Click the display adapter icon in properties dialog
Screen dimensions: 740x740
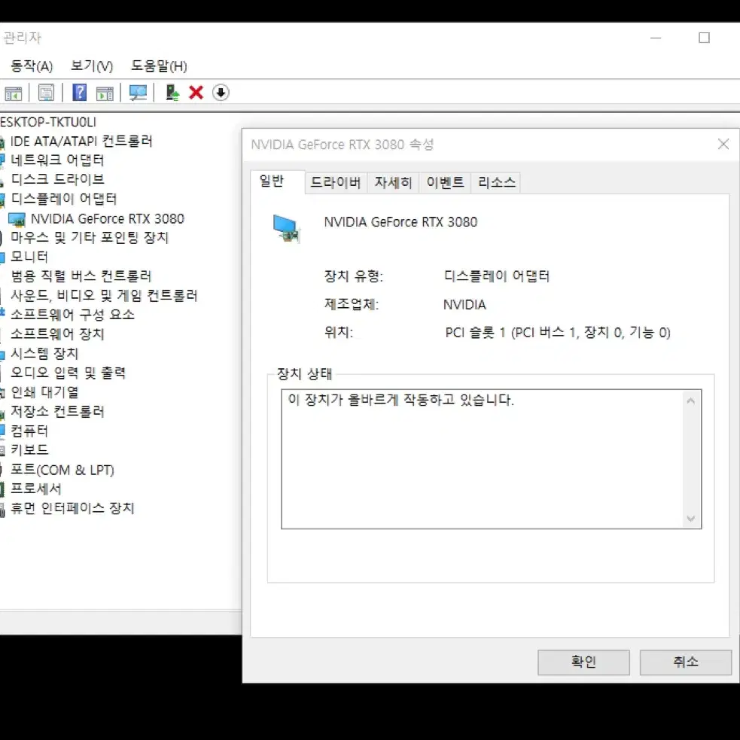tap(287, 228)
